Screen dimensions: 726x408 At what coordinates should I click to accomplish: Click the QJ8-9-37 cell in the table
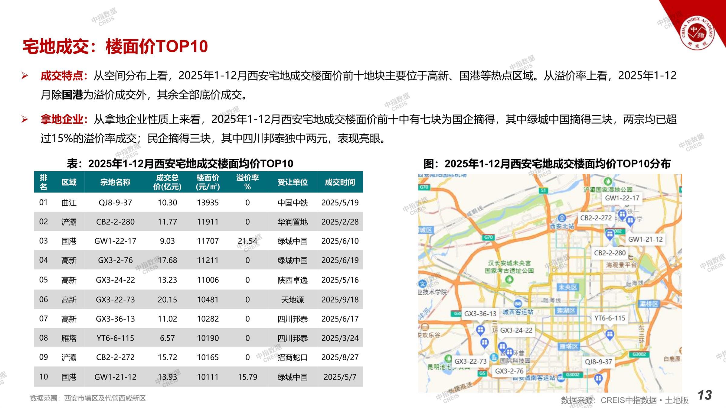point(115,202)
